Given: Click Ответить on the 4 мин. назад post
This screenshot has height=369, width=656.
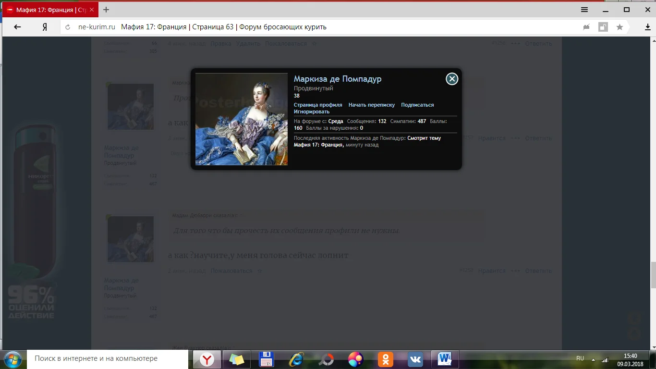Looking at the screenshot, I should 538,43.
